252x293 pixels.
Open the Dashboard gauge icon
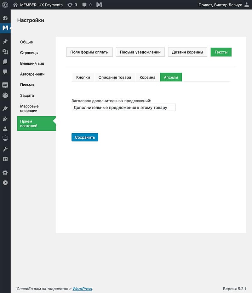click(5, 18)
